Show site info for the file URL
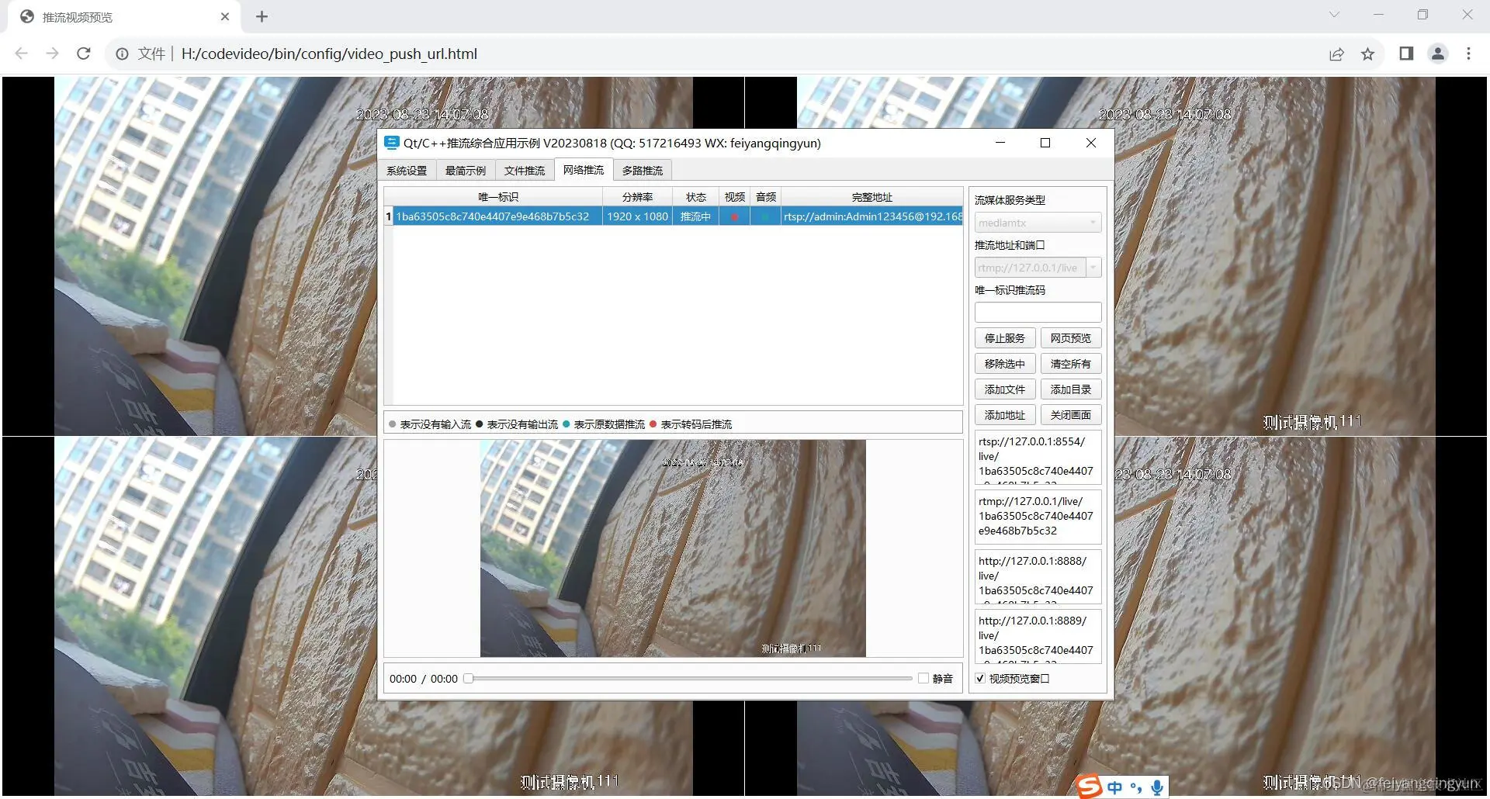This screenshot has height=799, width=1490. click(122, 54)
